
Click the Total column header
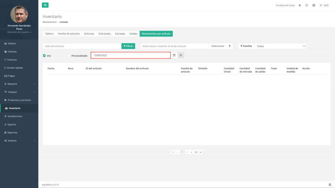click(x=274, y=68)
